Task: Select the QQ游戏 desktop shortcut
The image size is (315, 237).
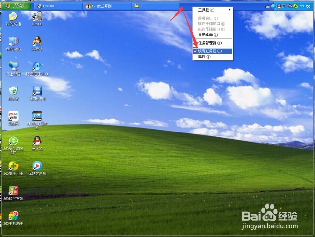Action: [37, 44]
